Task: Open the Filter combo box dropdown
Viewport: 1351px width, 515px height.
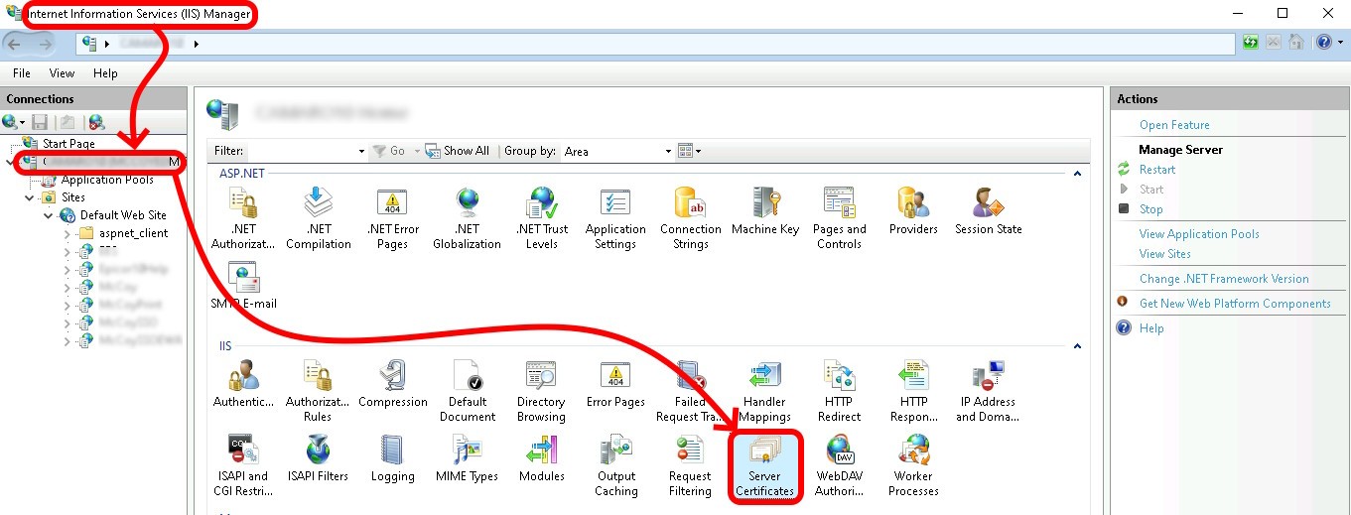Action: click(361, 152)
